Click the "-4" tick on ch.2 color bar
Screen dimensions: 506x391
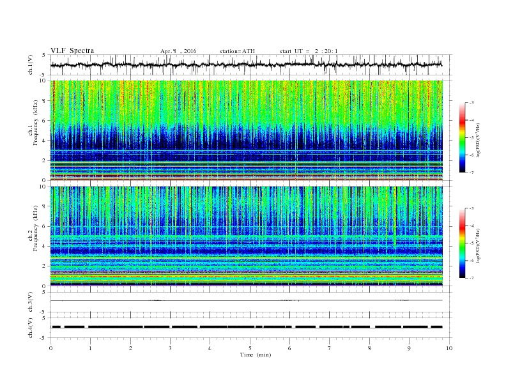471,226
